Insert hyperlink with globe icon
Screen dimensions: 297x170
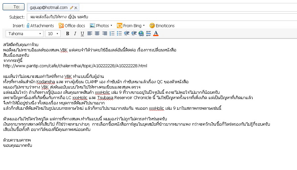click(x=141, y=34)
